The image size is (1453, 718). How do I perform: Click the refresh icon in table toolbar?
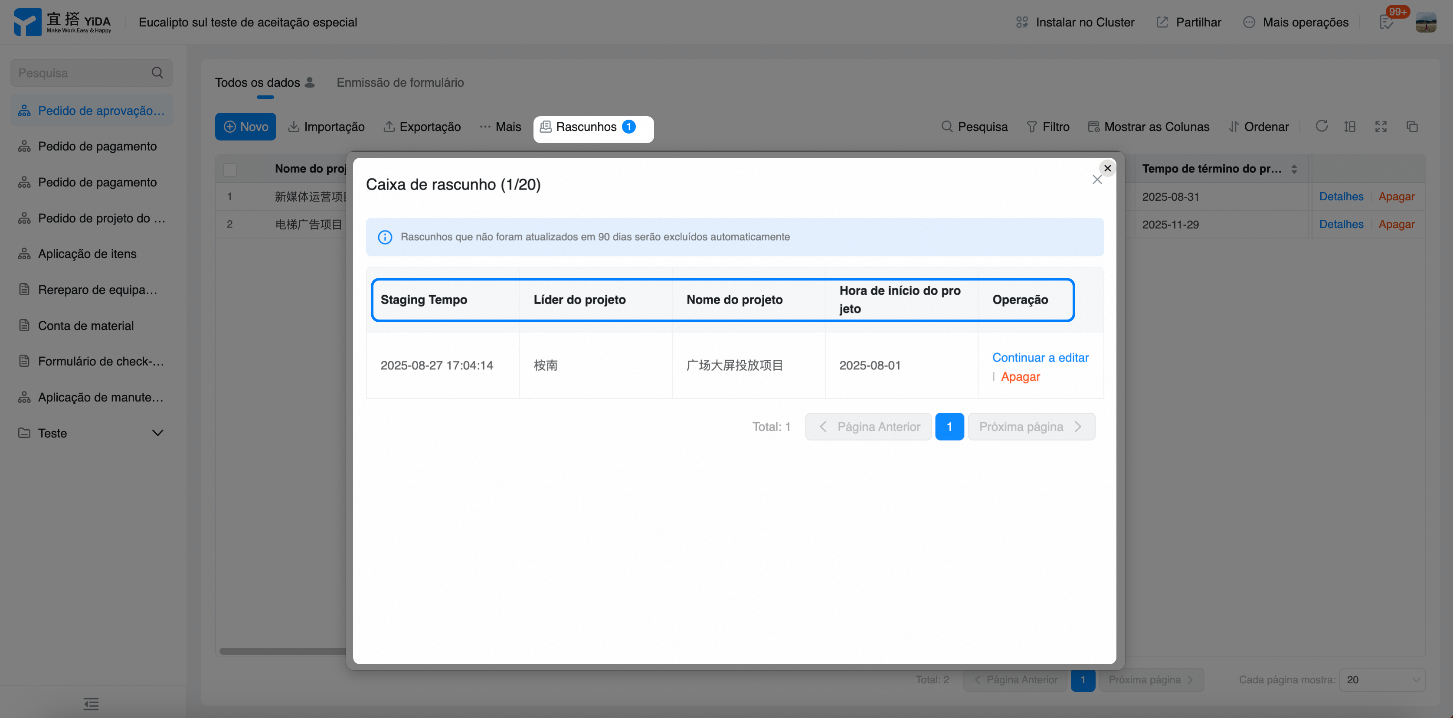click(1321, 126)
